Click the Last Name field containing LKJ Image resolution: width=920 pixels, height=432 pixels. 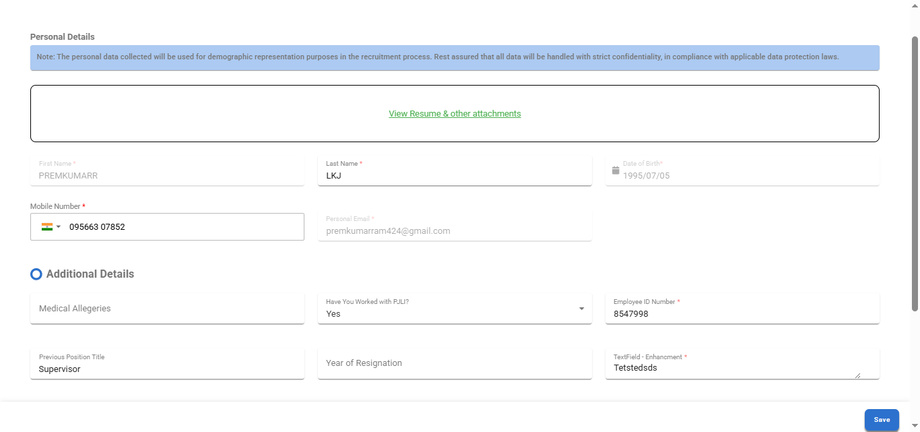click(454, 175)
